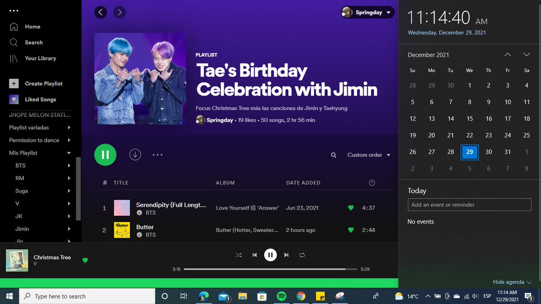The width and height of the screenshot is (541, 304).
Task: Open Microsoft Store from taskbar
Action: click(262, 296)
